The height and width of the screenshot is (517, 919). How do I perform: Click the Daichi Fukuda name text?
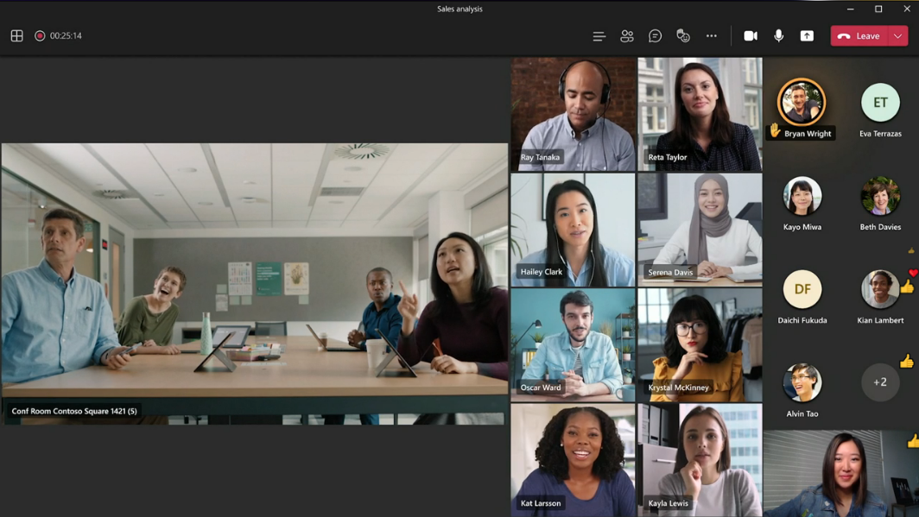tap(802, 319)
